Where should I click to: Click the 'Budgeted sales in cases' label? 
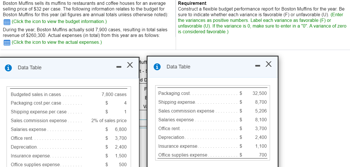pos(36,94)
